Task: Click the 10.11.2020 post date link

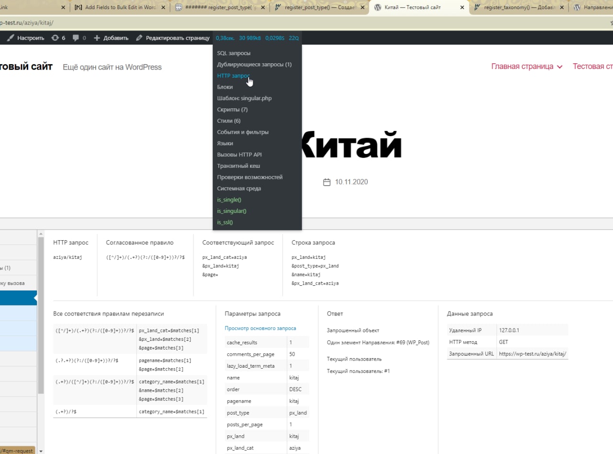Action: (352, 182)
